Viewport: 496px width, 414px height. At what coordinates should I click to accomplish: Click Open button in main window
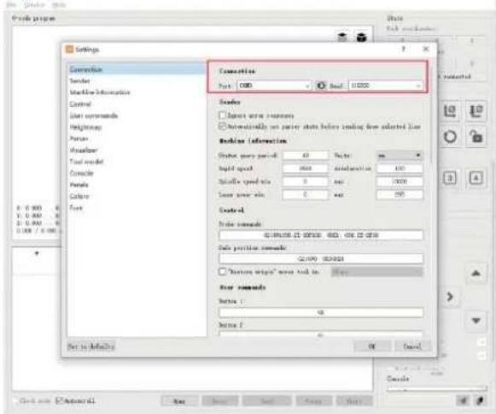[179, 401]
